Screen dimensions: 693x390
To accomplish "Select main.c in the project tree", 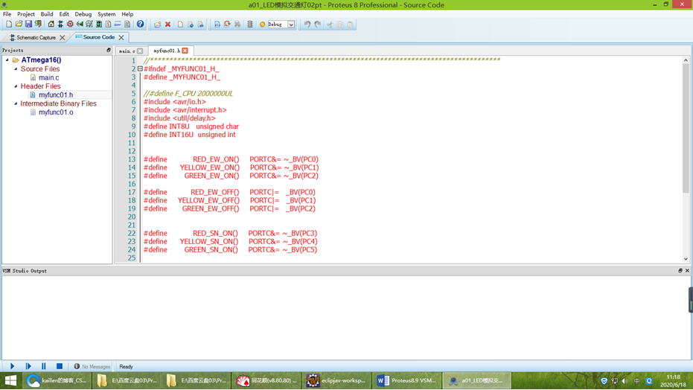I will (48, 77).
